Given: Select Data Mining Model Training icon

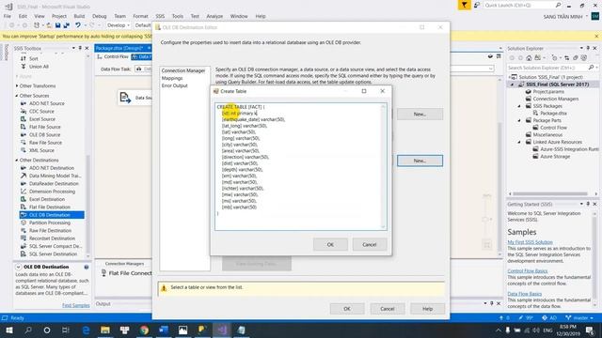Looking at the screenshot, I should [x=24, y=176].
